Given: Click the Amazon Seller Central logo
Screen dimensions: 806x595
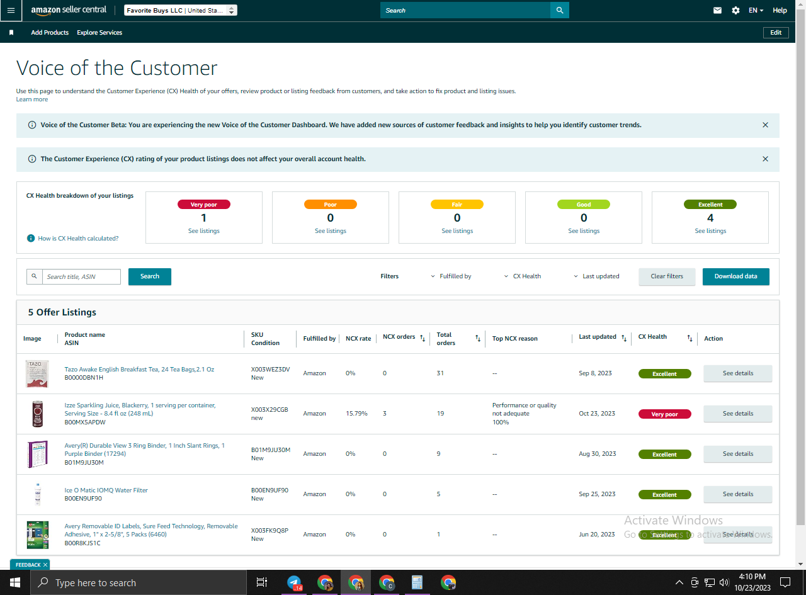Looking at the screenshot, I should (x=69, y=11).
